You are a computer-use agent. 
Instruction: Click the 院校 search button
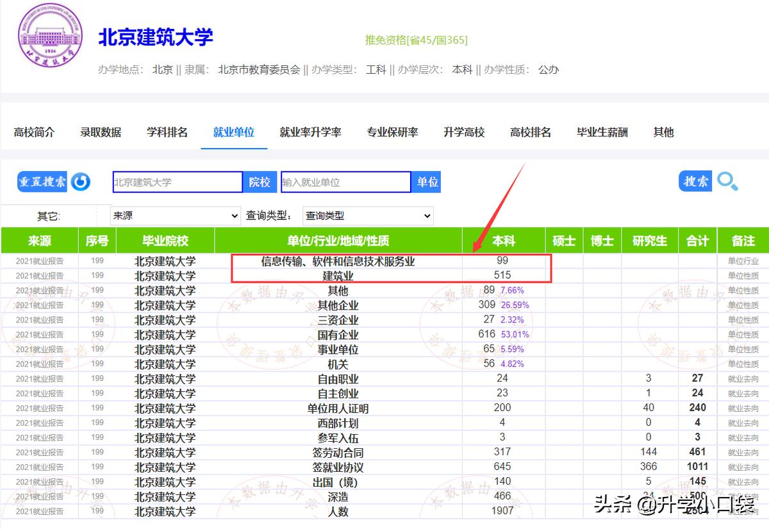pyautogui.click(x=260, y=181)
